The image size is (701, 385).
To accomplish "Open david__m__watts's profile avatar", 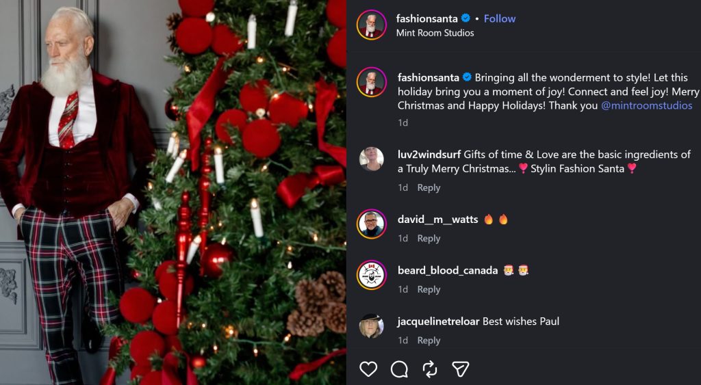I will 372,224.
